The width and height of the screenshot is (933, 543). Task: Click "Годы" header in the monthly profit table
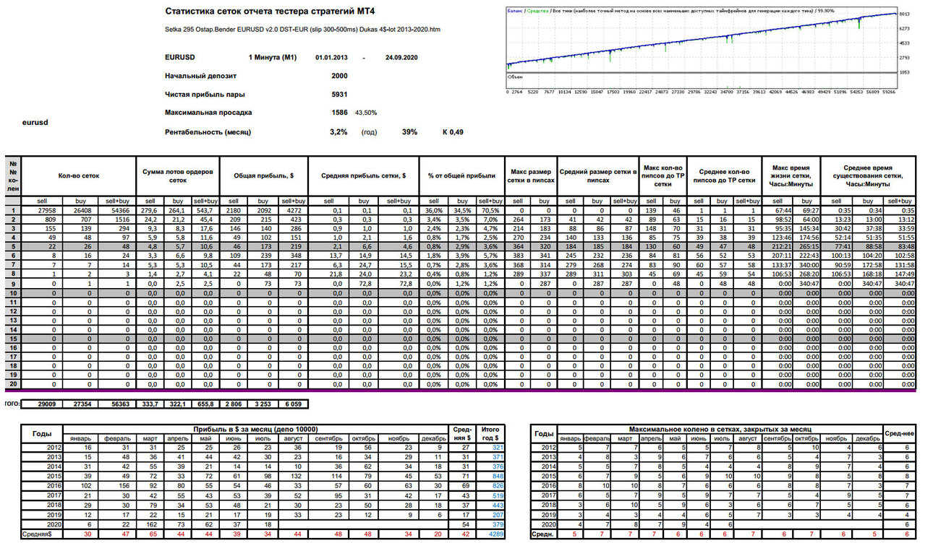pyautogui.click(x=42, y=434)
